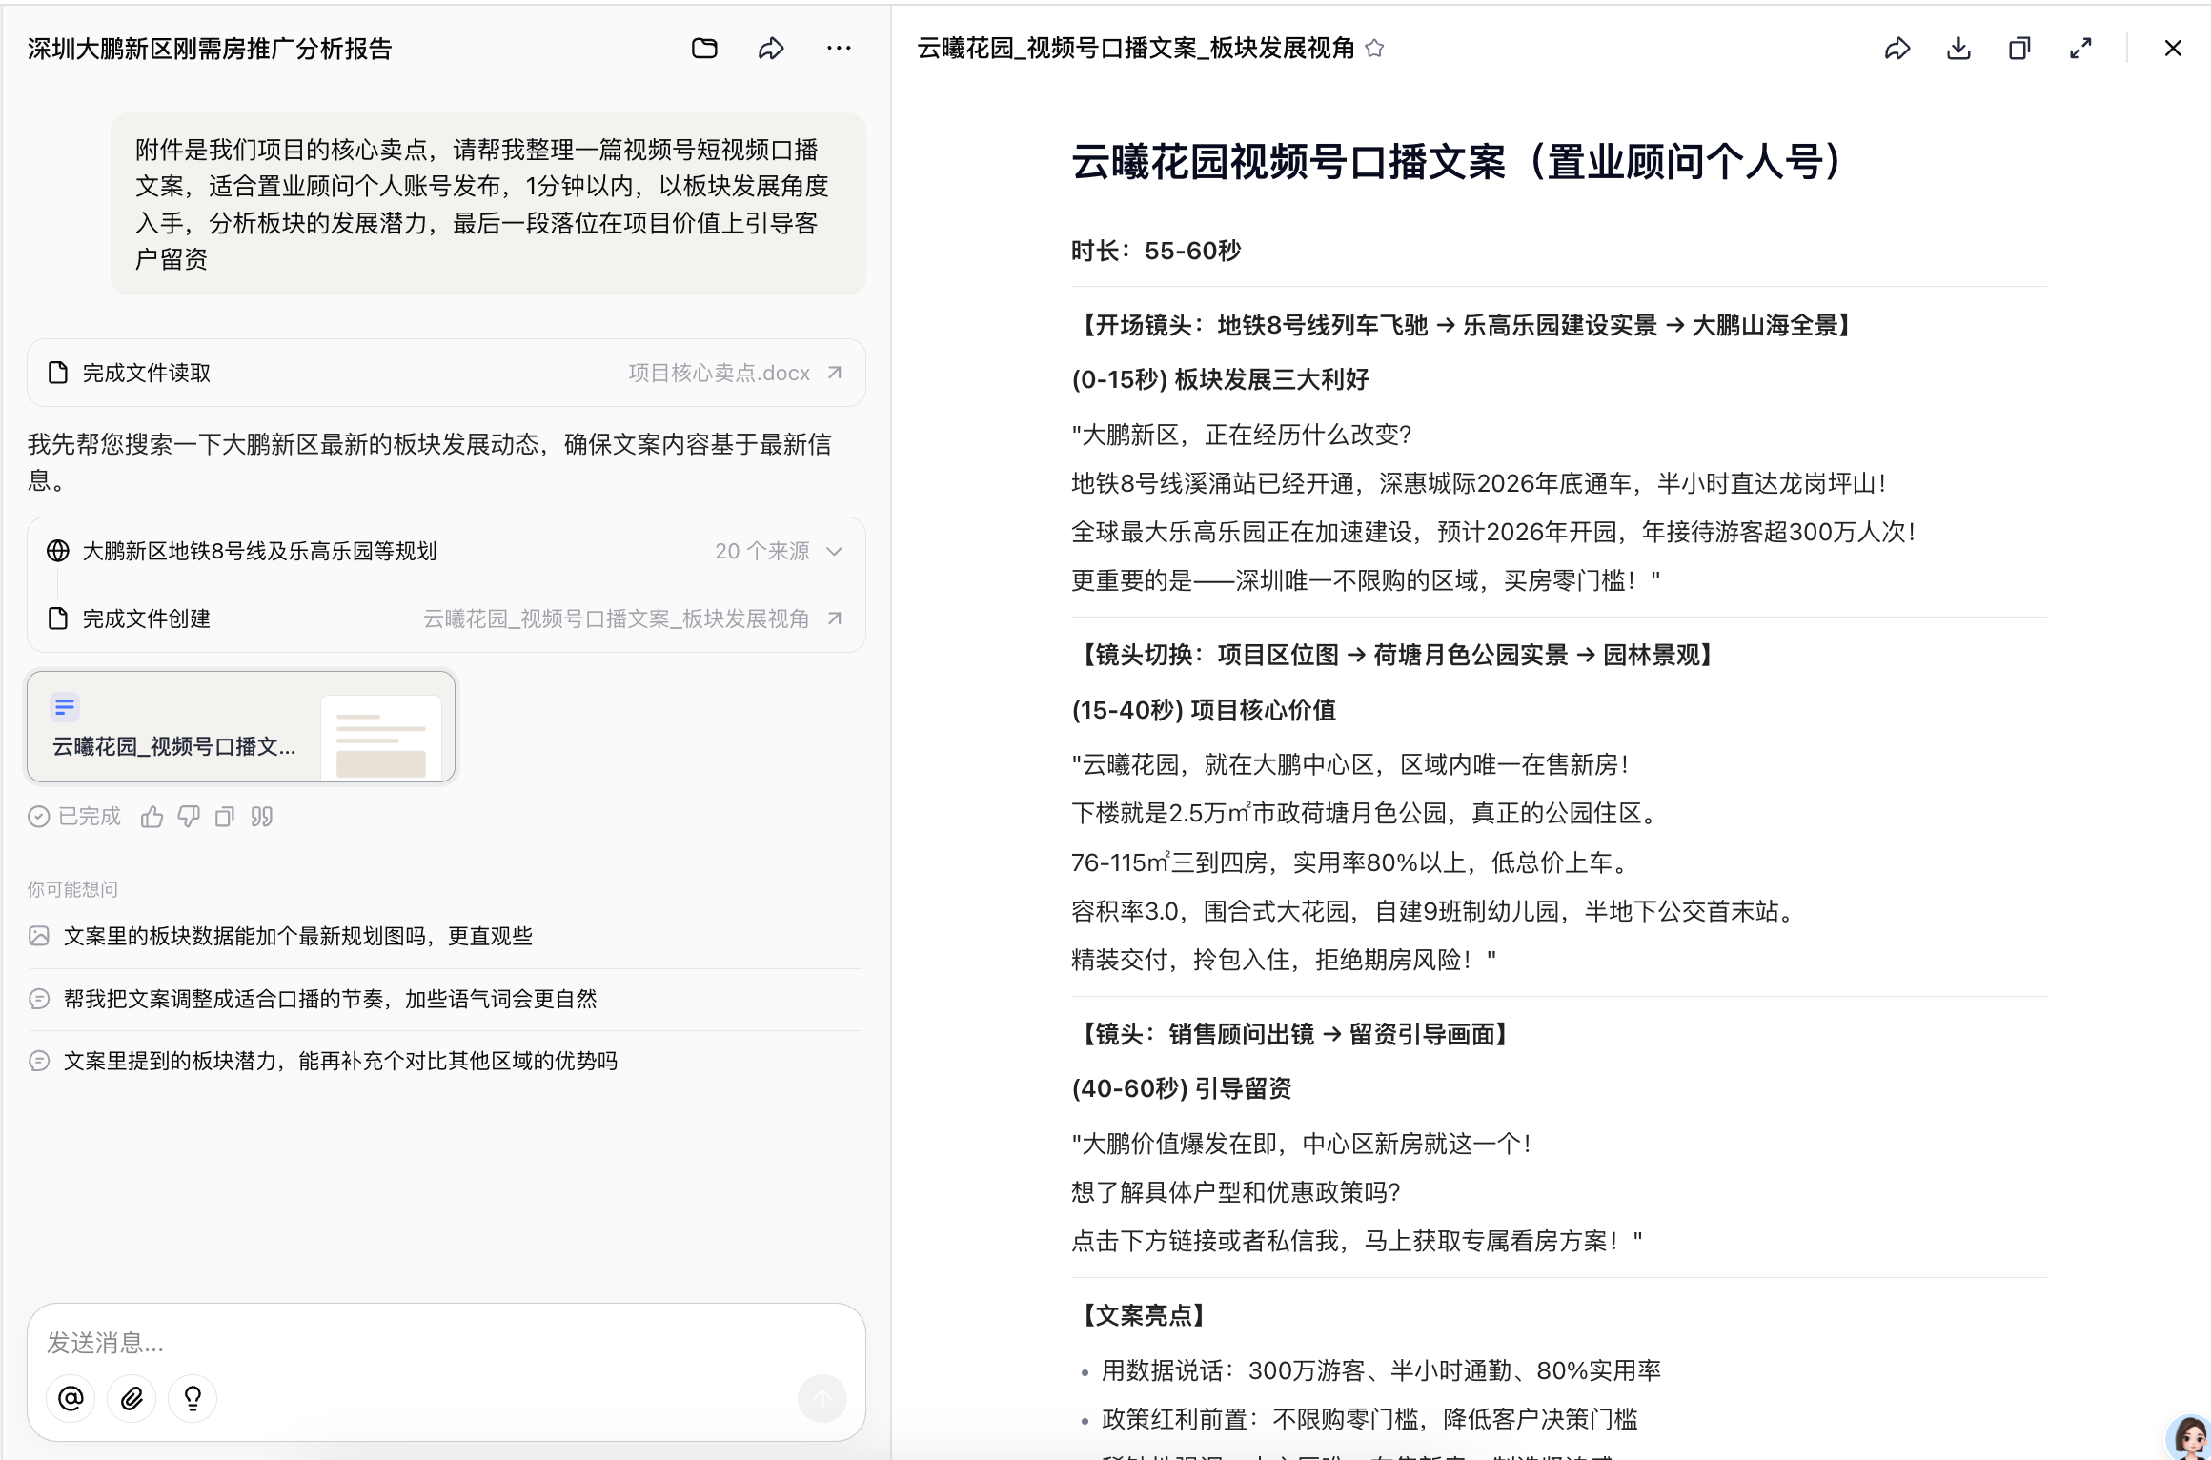Share the conversation report
Image resolution: width=2211 pixels, height=1460 pixels.
pyautogui.click(x=771, y=49)
